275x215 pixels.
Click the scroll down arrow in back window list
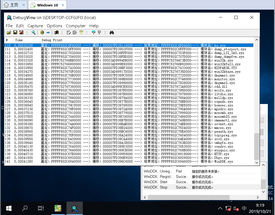263,192
